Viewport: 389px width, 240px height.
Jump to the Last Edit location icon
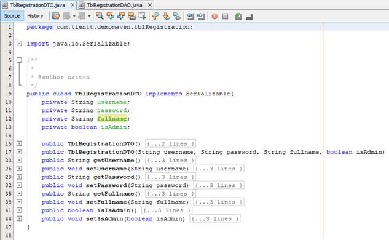[x=56, y=16]
